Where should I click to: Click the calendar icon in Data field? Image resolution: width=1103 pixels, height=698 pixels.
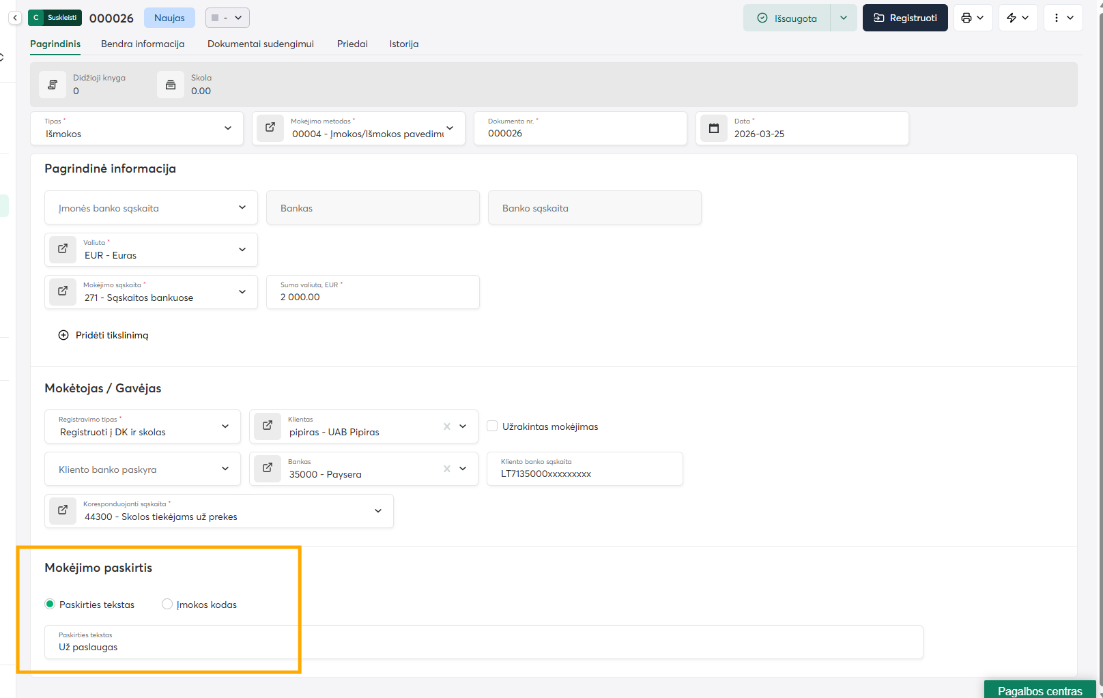coord(714,128)
